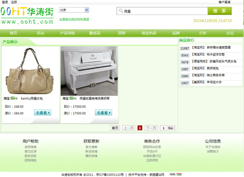
Task: Open the 北京 city dropdown
Action: (74, 10)
